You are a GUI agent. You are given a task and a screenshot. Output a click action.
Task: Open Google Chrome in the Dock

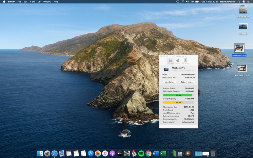point(148,153)
